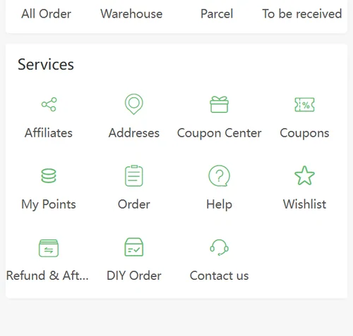The image size is (353, 336).
Task: Tap the Contact us headset icon
Action: tap(219, 247)
